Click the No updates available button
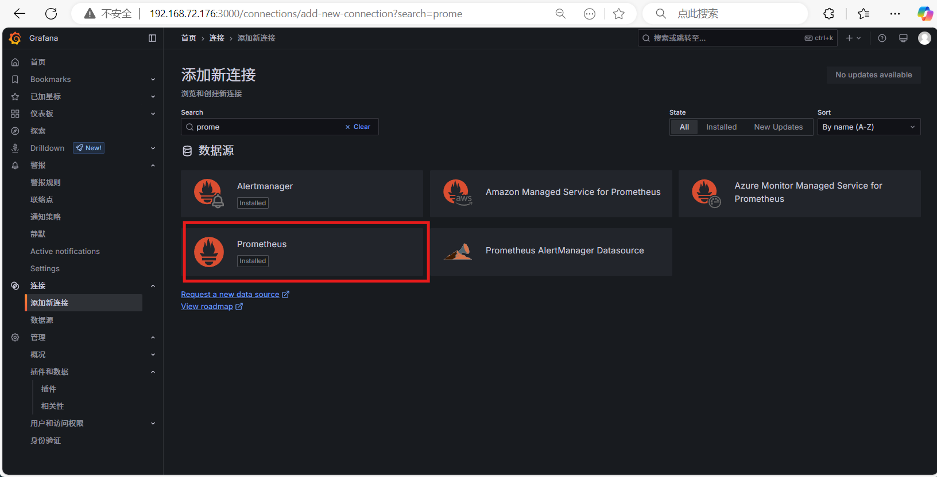 coord(873,75)
